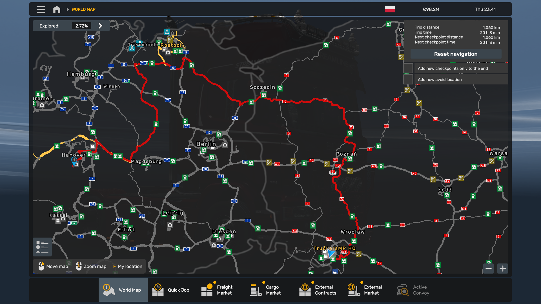Expand the Explored percentage arrow
This screenshot has width=541, height=304.
coord(100,26)
